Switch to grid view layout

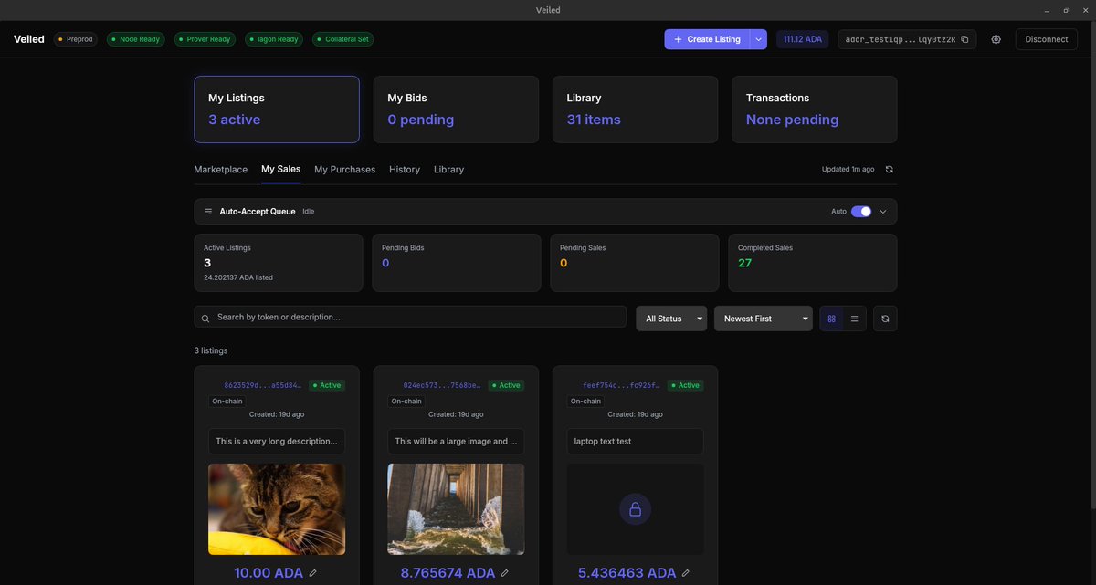tap(831, 319)
